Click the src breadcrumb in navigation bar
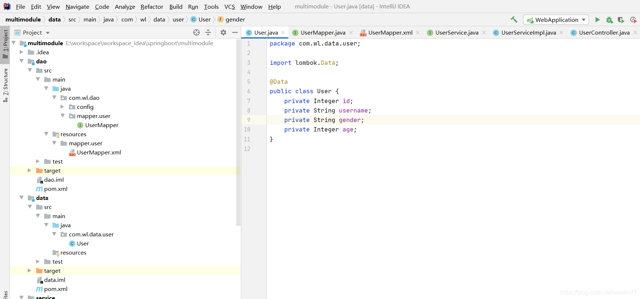 [x=72, y=19]
